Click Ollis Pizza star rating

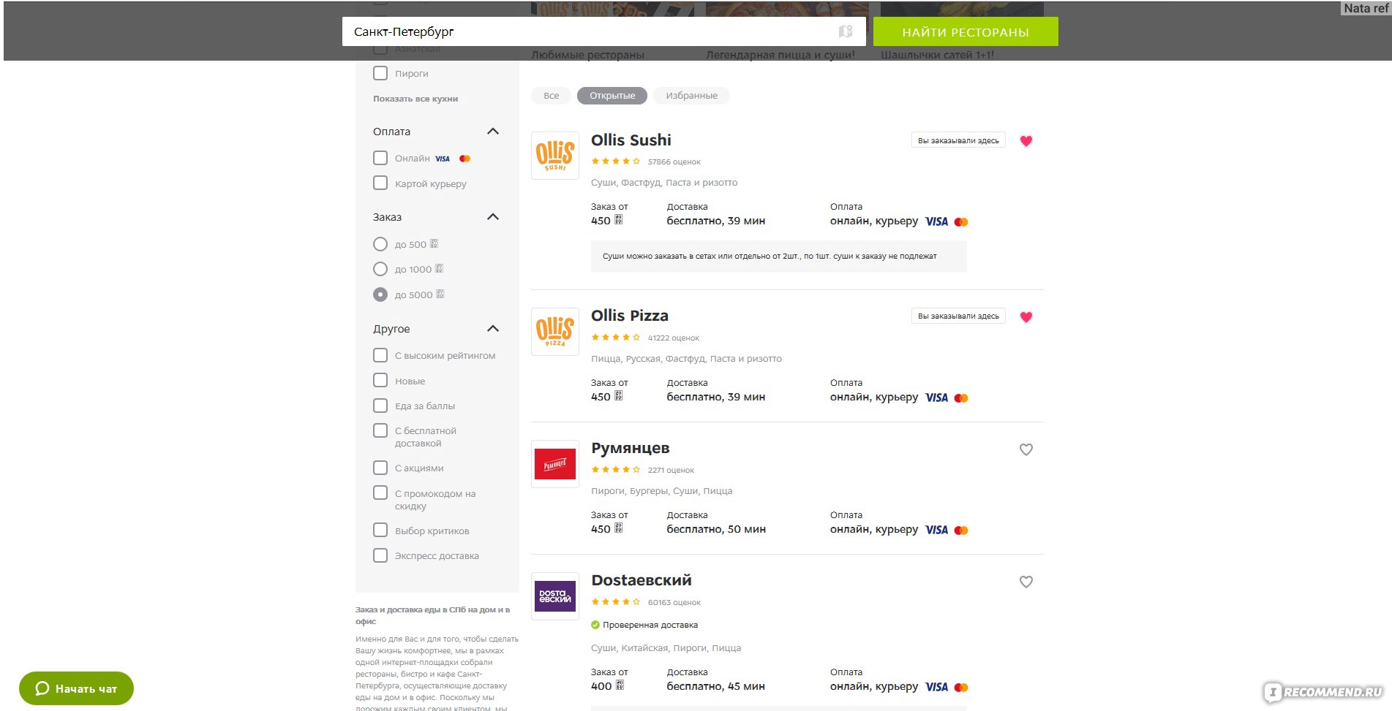[x=616, y=338]
